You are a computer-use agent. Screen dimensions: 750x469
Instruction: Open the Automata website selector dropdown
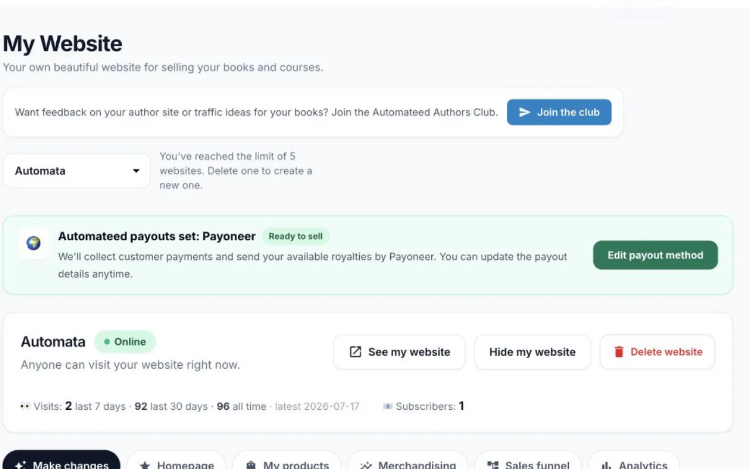pyautogui.click(x=77, y=171)
